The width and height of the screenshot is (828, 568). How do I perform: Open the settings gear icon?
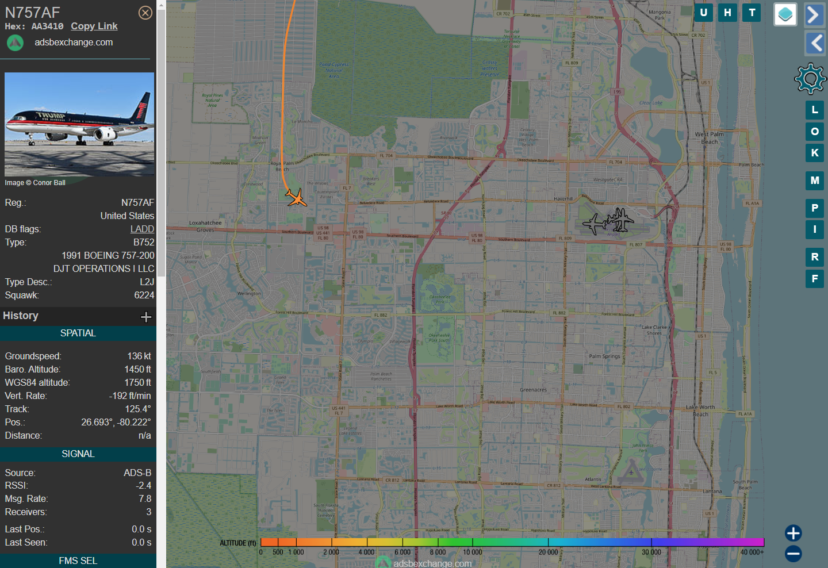click(x=810, y=79)
